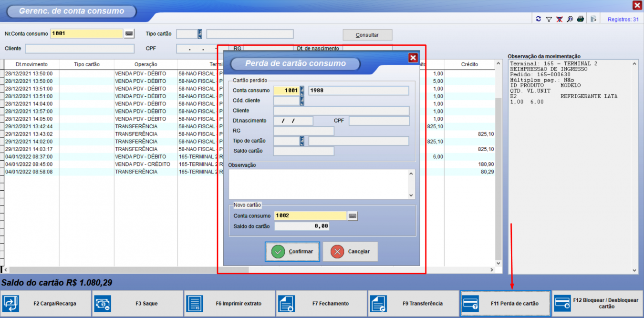The height and width of the screenshot is (318, 644).
Task: Open F4 lookup for Tipo de cartão in dialog
Action: point(302,141)
